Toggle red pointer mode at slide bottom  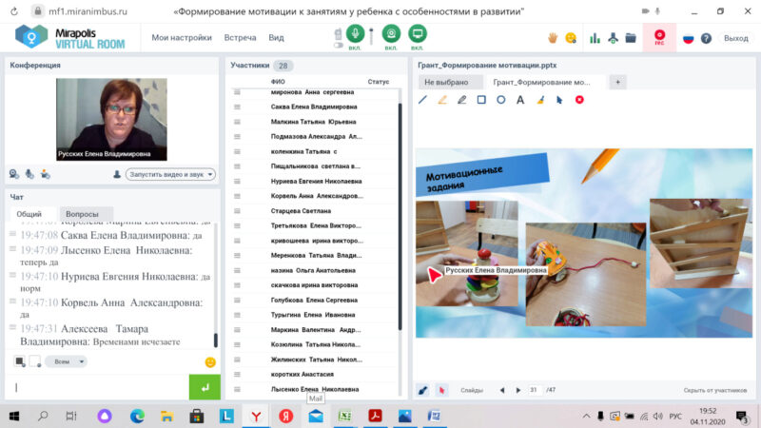click(x=441, y=390)
